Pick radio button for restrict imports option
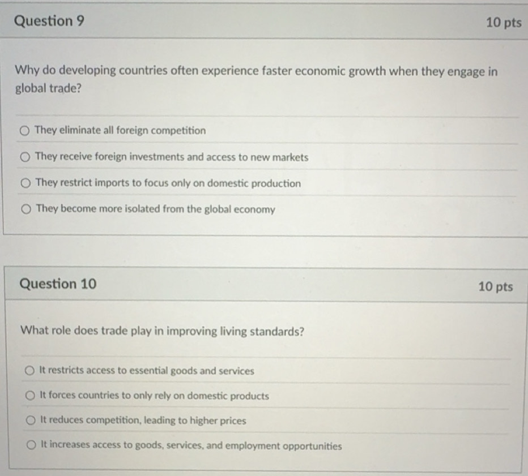Viewport: 528px width, 476px height. point(25,183)
